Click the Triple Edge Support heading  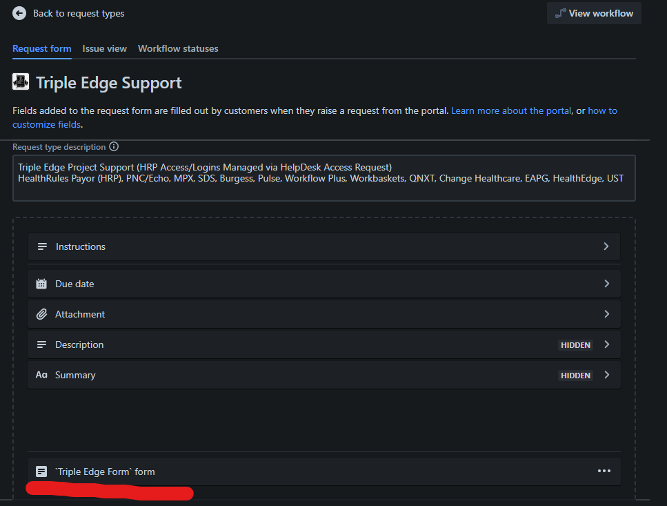pyautogui.click(x=108, y=83)
